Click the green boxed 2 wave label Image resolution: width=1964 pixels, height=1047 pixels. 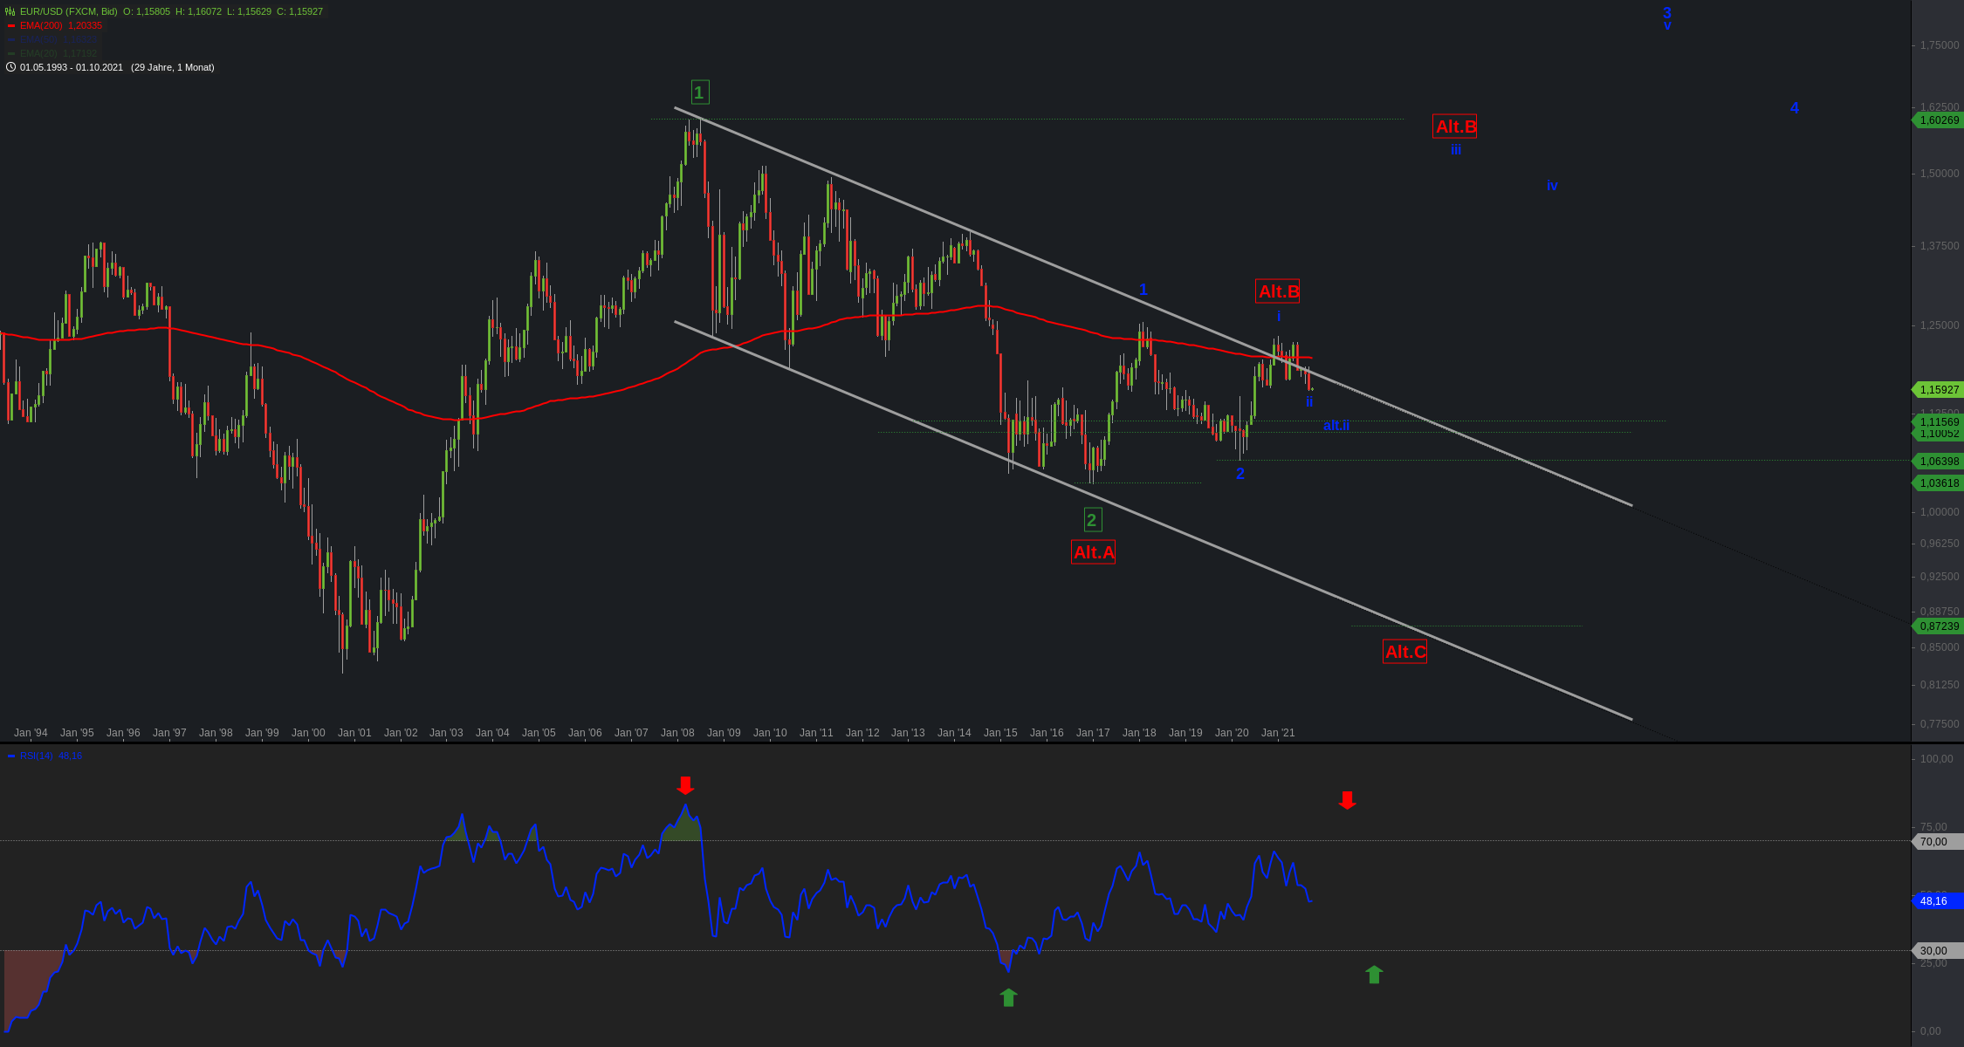point(1092,520)
